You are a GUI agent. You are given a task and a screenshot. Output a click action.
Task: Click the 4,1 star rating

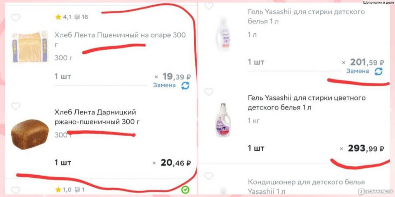click(x=63, y=17)
